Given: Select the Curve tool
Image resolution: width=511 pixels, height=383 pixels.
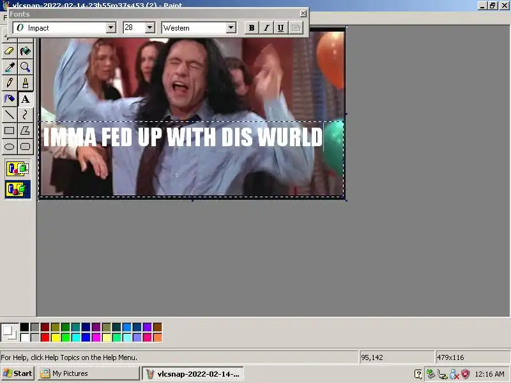Looking at the screenshot, I should click(x=26, y=115).
